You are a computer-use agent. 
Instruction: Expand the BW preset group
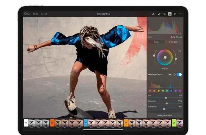[26, 122]
